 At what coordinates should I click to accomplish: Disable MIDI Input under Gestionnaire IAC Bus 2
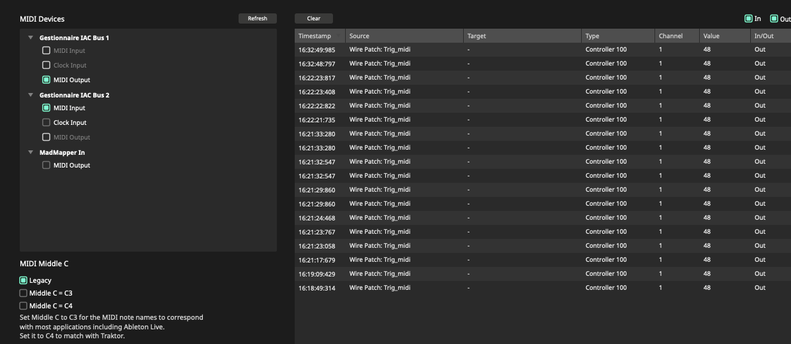click(46, 108)
